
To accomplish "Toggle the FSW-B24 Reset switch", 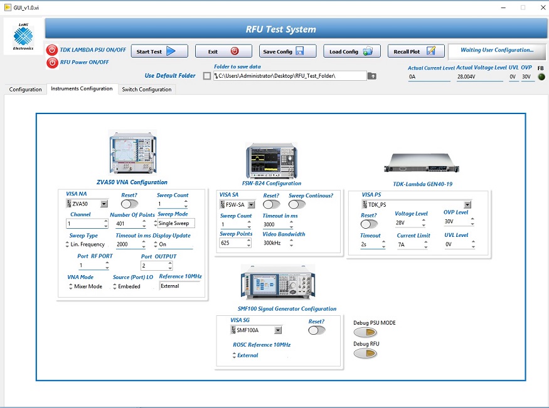I will coord(272,204).
